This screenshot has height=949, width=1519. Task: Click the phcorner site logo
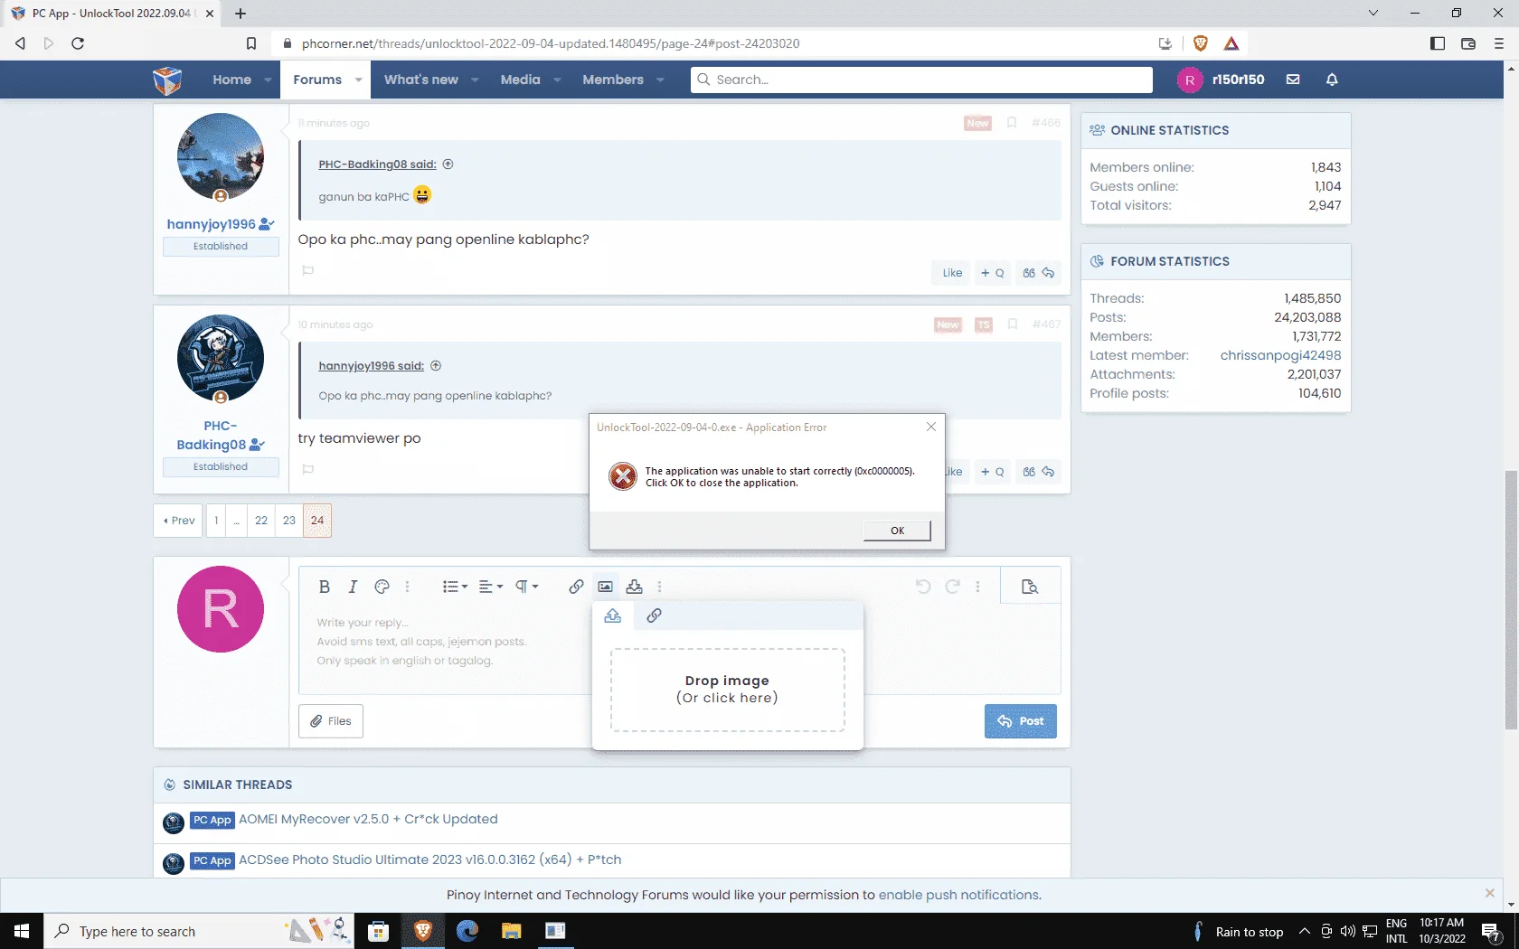(x=167, y=80)
